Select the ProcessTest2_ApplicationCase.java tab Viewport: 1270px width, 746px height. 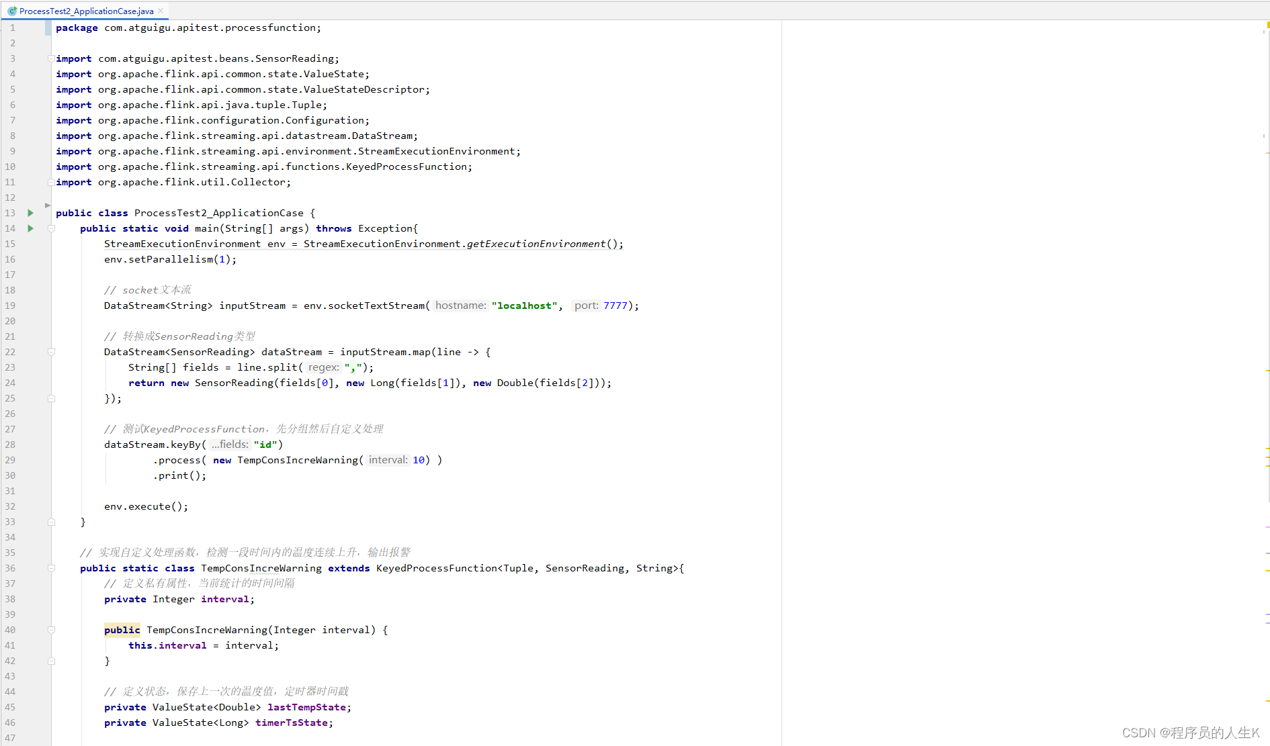point(86,11)
